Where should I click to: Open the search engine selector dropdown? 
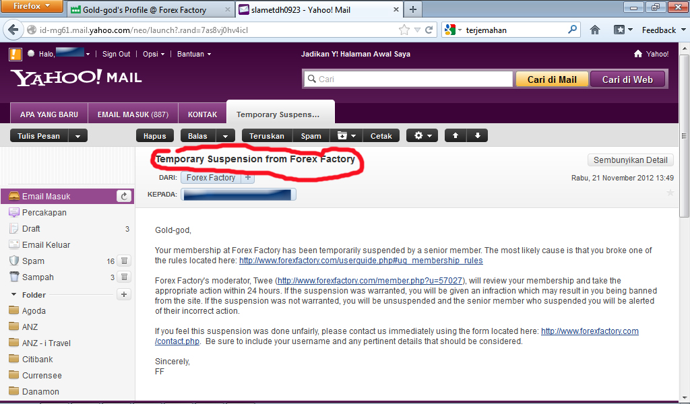[460, 30]
